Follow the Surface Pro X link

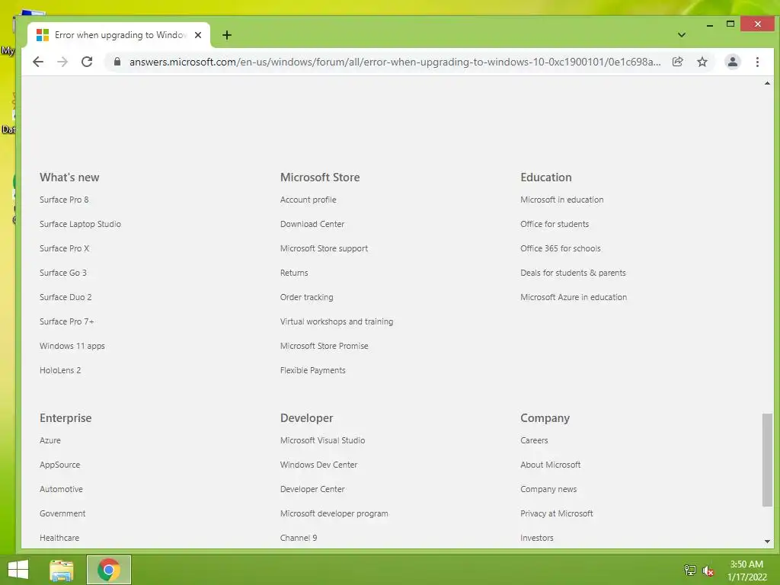(64, 248)
